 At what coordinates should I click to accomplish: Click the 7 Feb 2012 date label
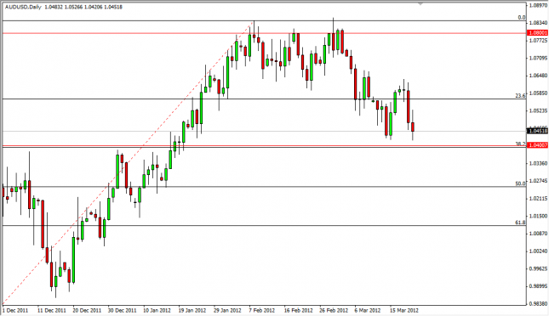coord(262,310)
